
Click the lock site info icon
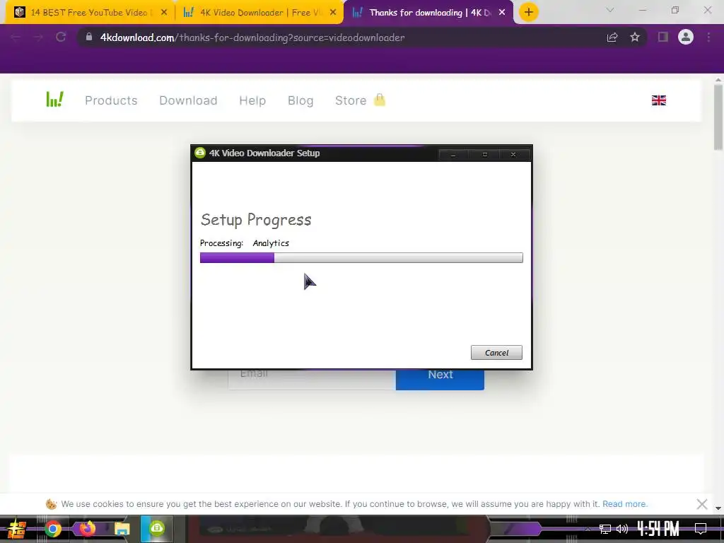89,37
